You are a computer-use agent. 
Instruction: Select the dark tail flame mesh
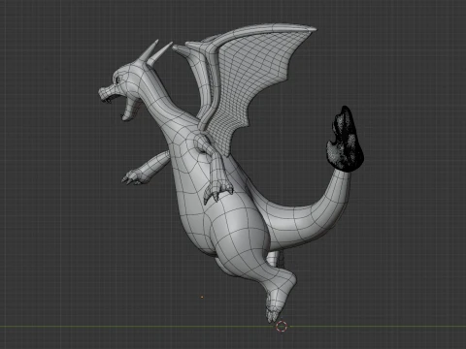345,139
